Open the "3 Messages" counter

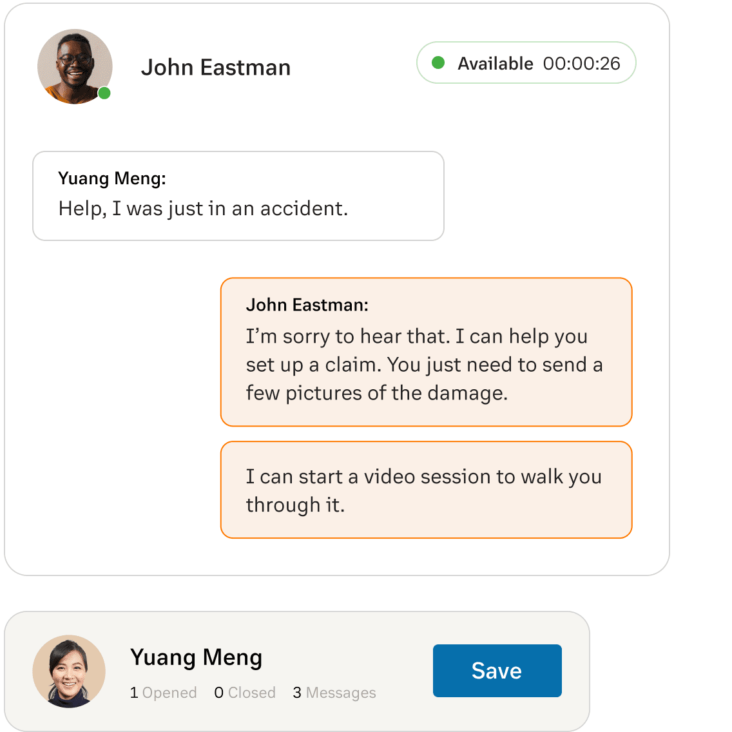pos(334,693)
